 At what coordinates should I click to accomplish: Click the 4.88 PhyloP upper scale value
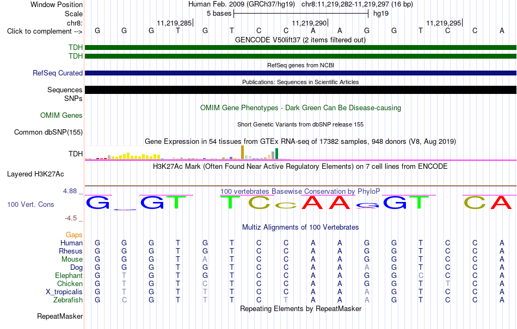coord(70,191)
